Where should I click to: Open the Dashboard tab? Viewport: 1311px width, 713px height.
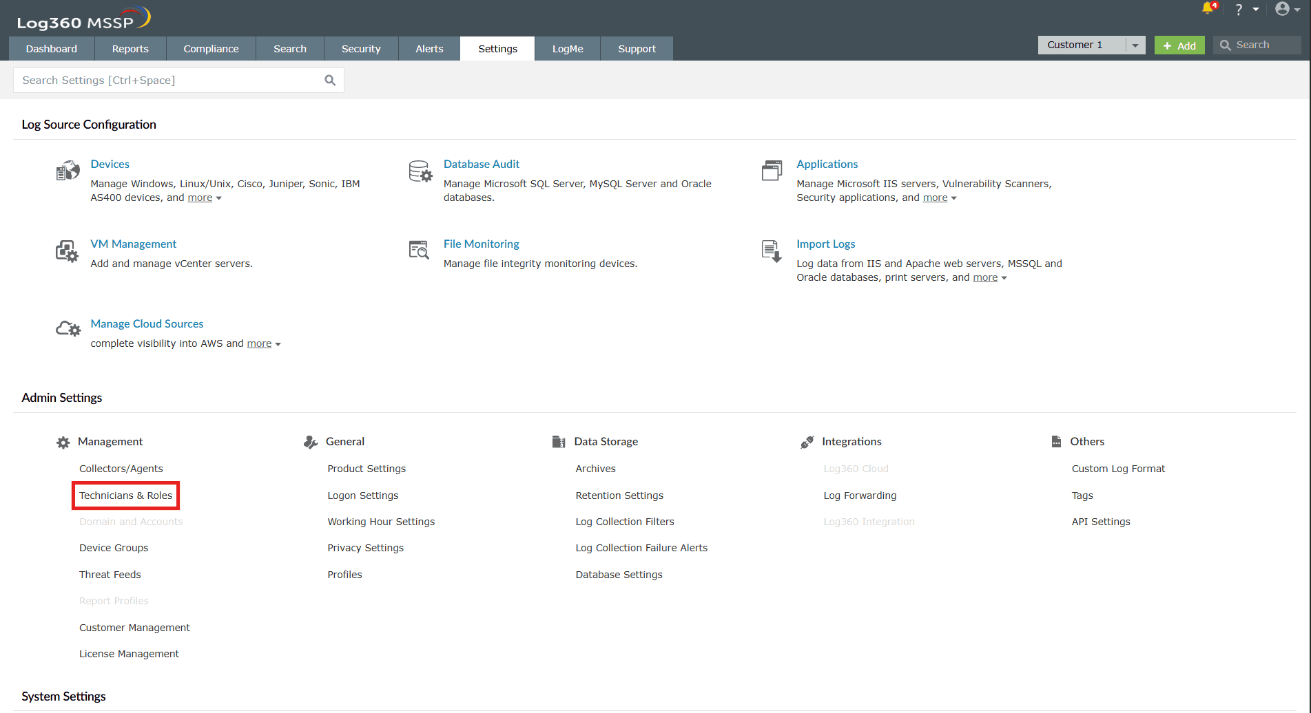52,49
